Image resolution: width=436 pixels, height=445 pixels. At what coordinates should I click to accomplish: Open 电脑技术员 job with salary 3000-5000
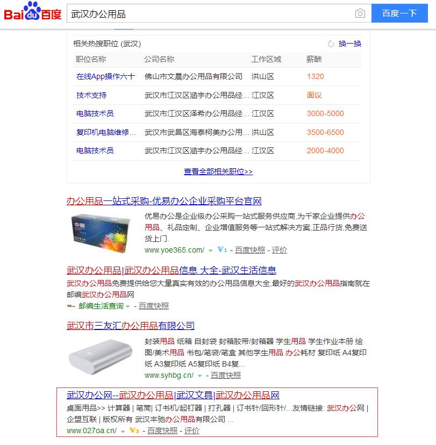click(95, 113)
